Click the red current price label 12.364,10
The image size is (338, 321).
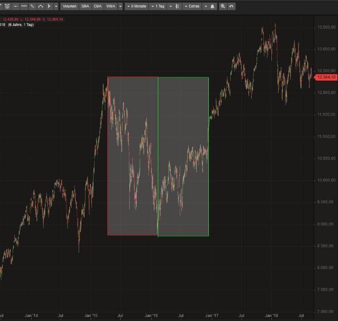point(326,77)
